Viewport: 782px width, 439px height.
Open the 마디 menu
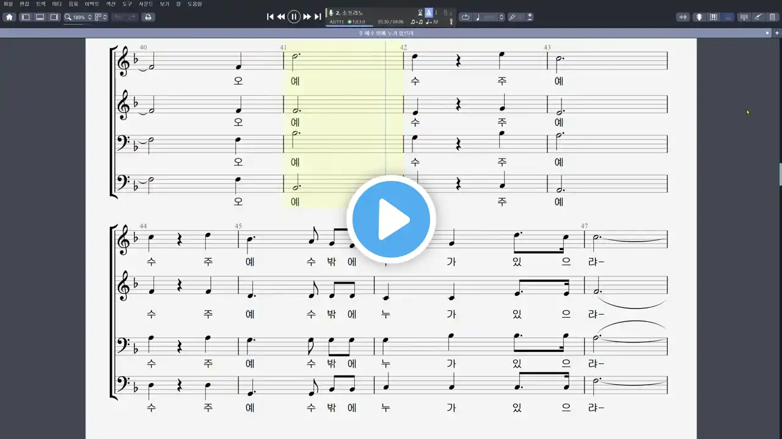point(57,4)
